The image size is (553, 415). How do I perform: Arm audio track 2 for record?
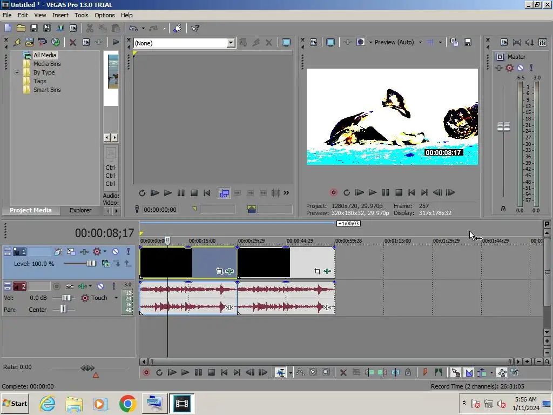click(56, 286)
